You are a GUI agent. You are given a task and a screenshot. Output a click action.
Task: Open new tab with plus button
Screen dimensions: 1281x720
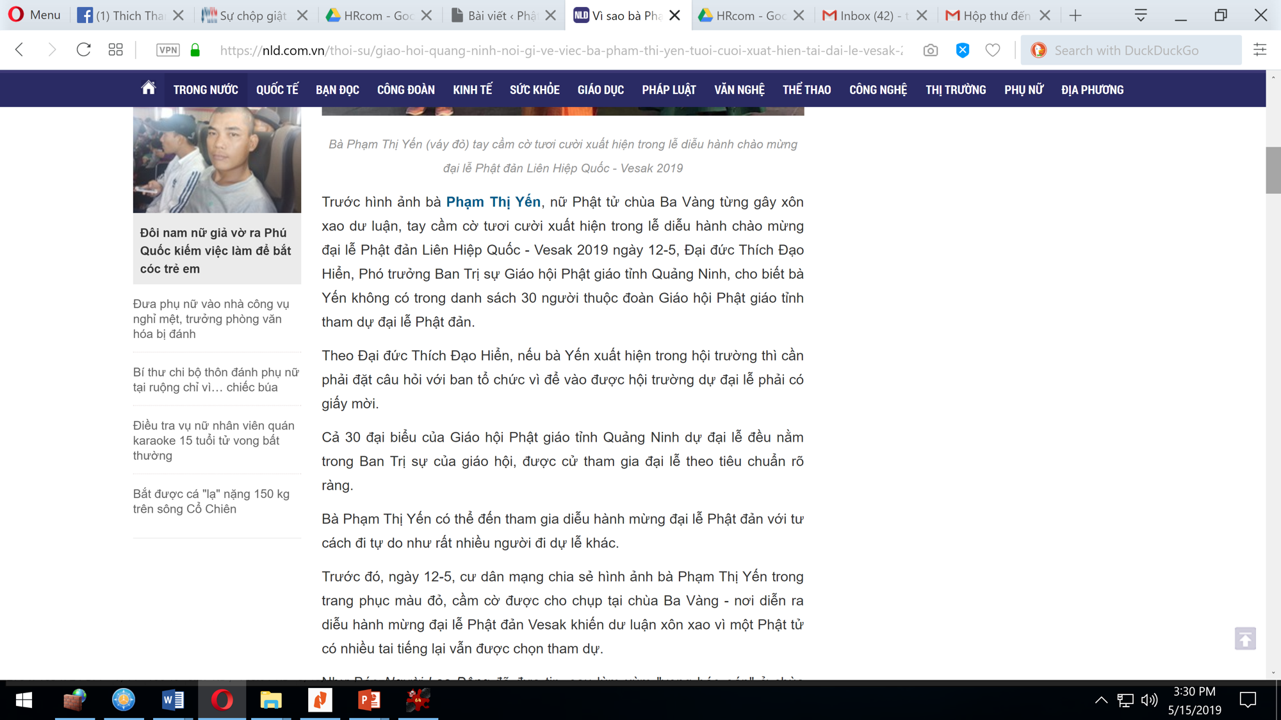pos(1075,15)
